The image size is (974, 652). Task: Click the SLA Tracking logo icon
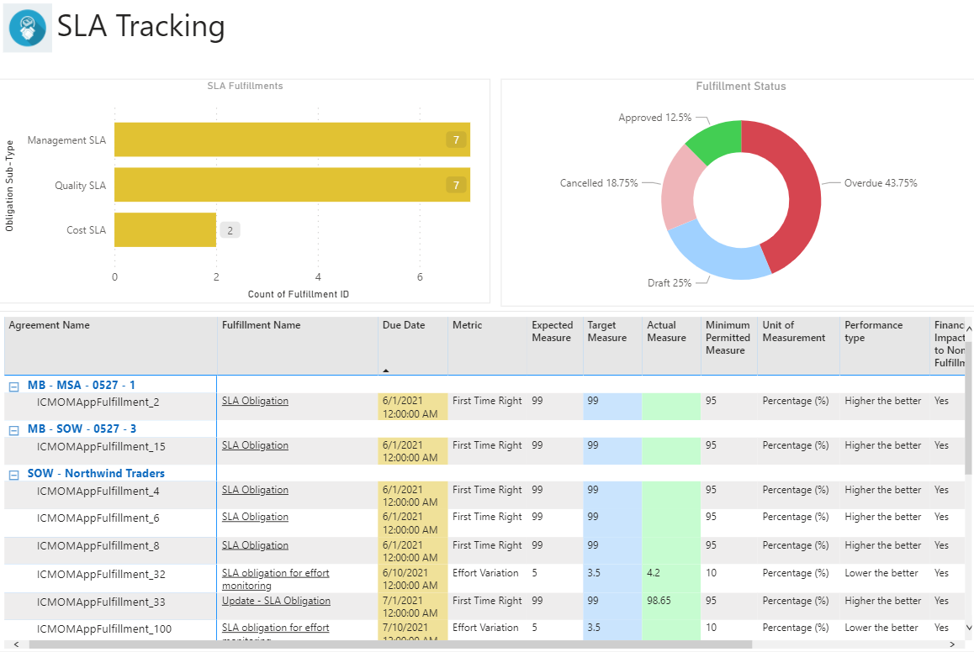[x=28, y=28]
